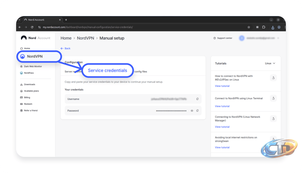Image resolution: width=302 pixels, height=173 pixels.
Task: Open Billing in the sidebar
Action: pyautogui.click(x=25, y=98)
